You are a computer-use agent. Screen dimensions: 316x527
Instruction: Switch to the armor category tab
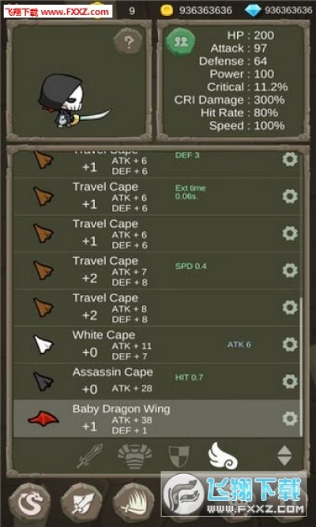(x=135, y=456)
